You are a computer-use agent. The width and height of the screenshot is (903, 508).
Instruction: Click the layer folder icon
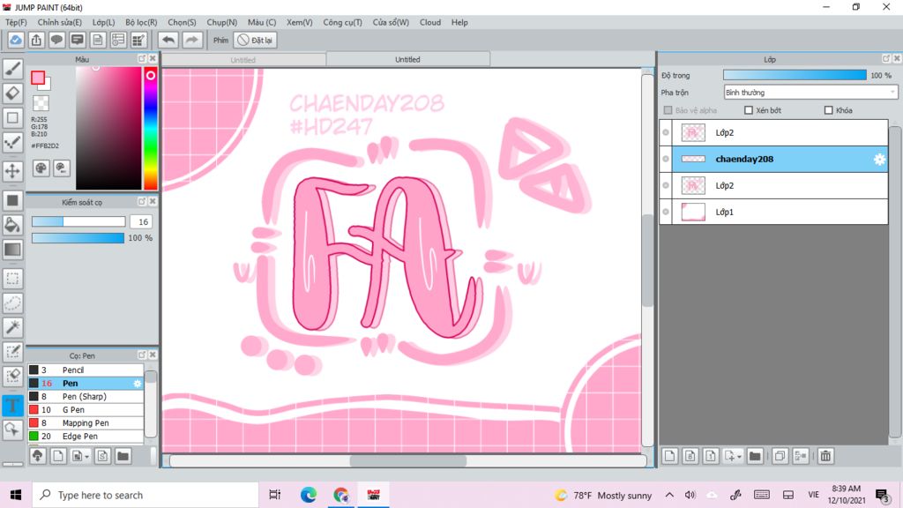coord(755,456)
